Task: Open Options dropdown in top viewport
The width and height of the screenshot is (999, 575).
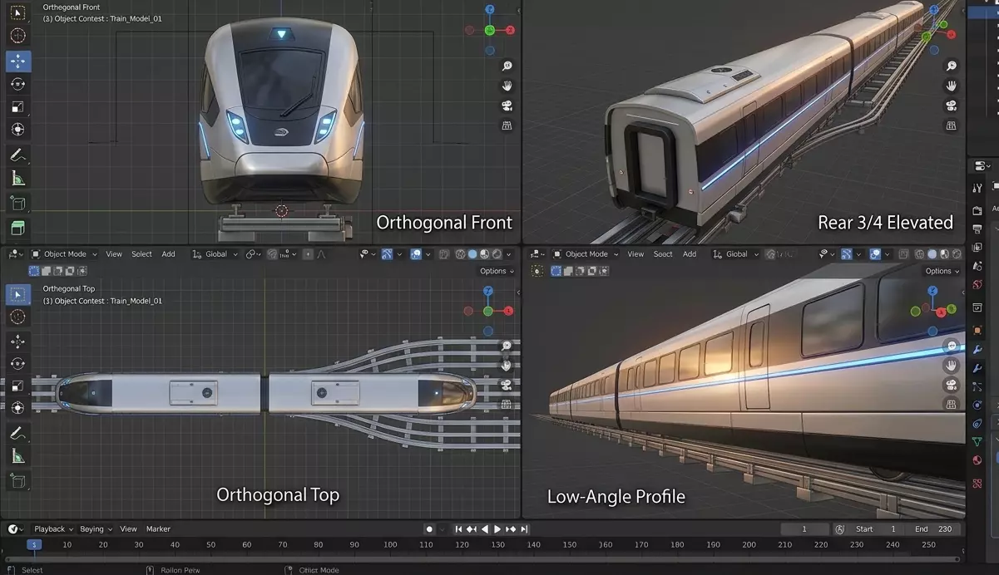Action: click(497, 271)
